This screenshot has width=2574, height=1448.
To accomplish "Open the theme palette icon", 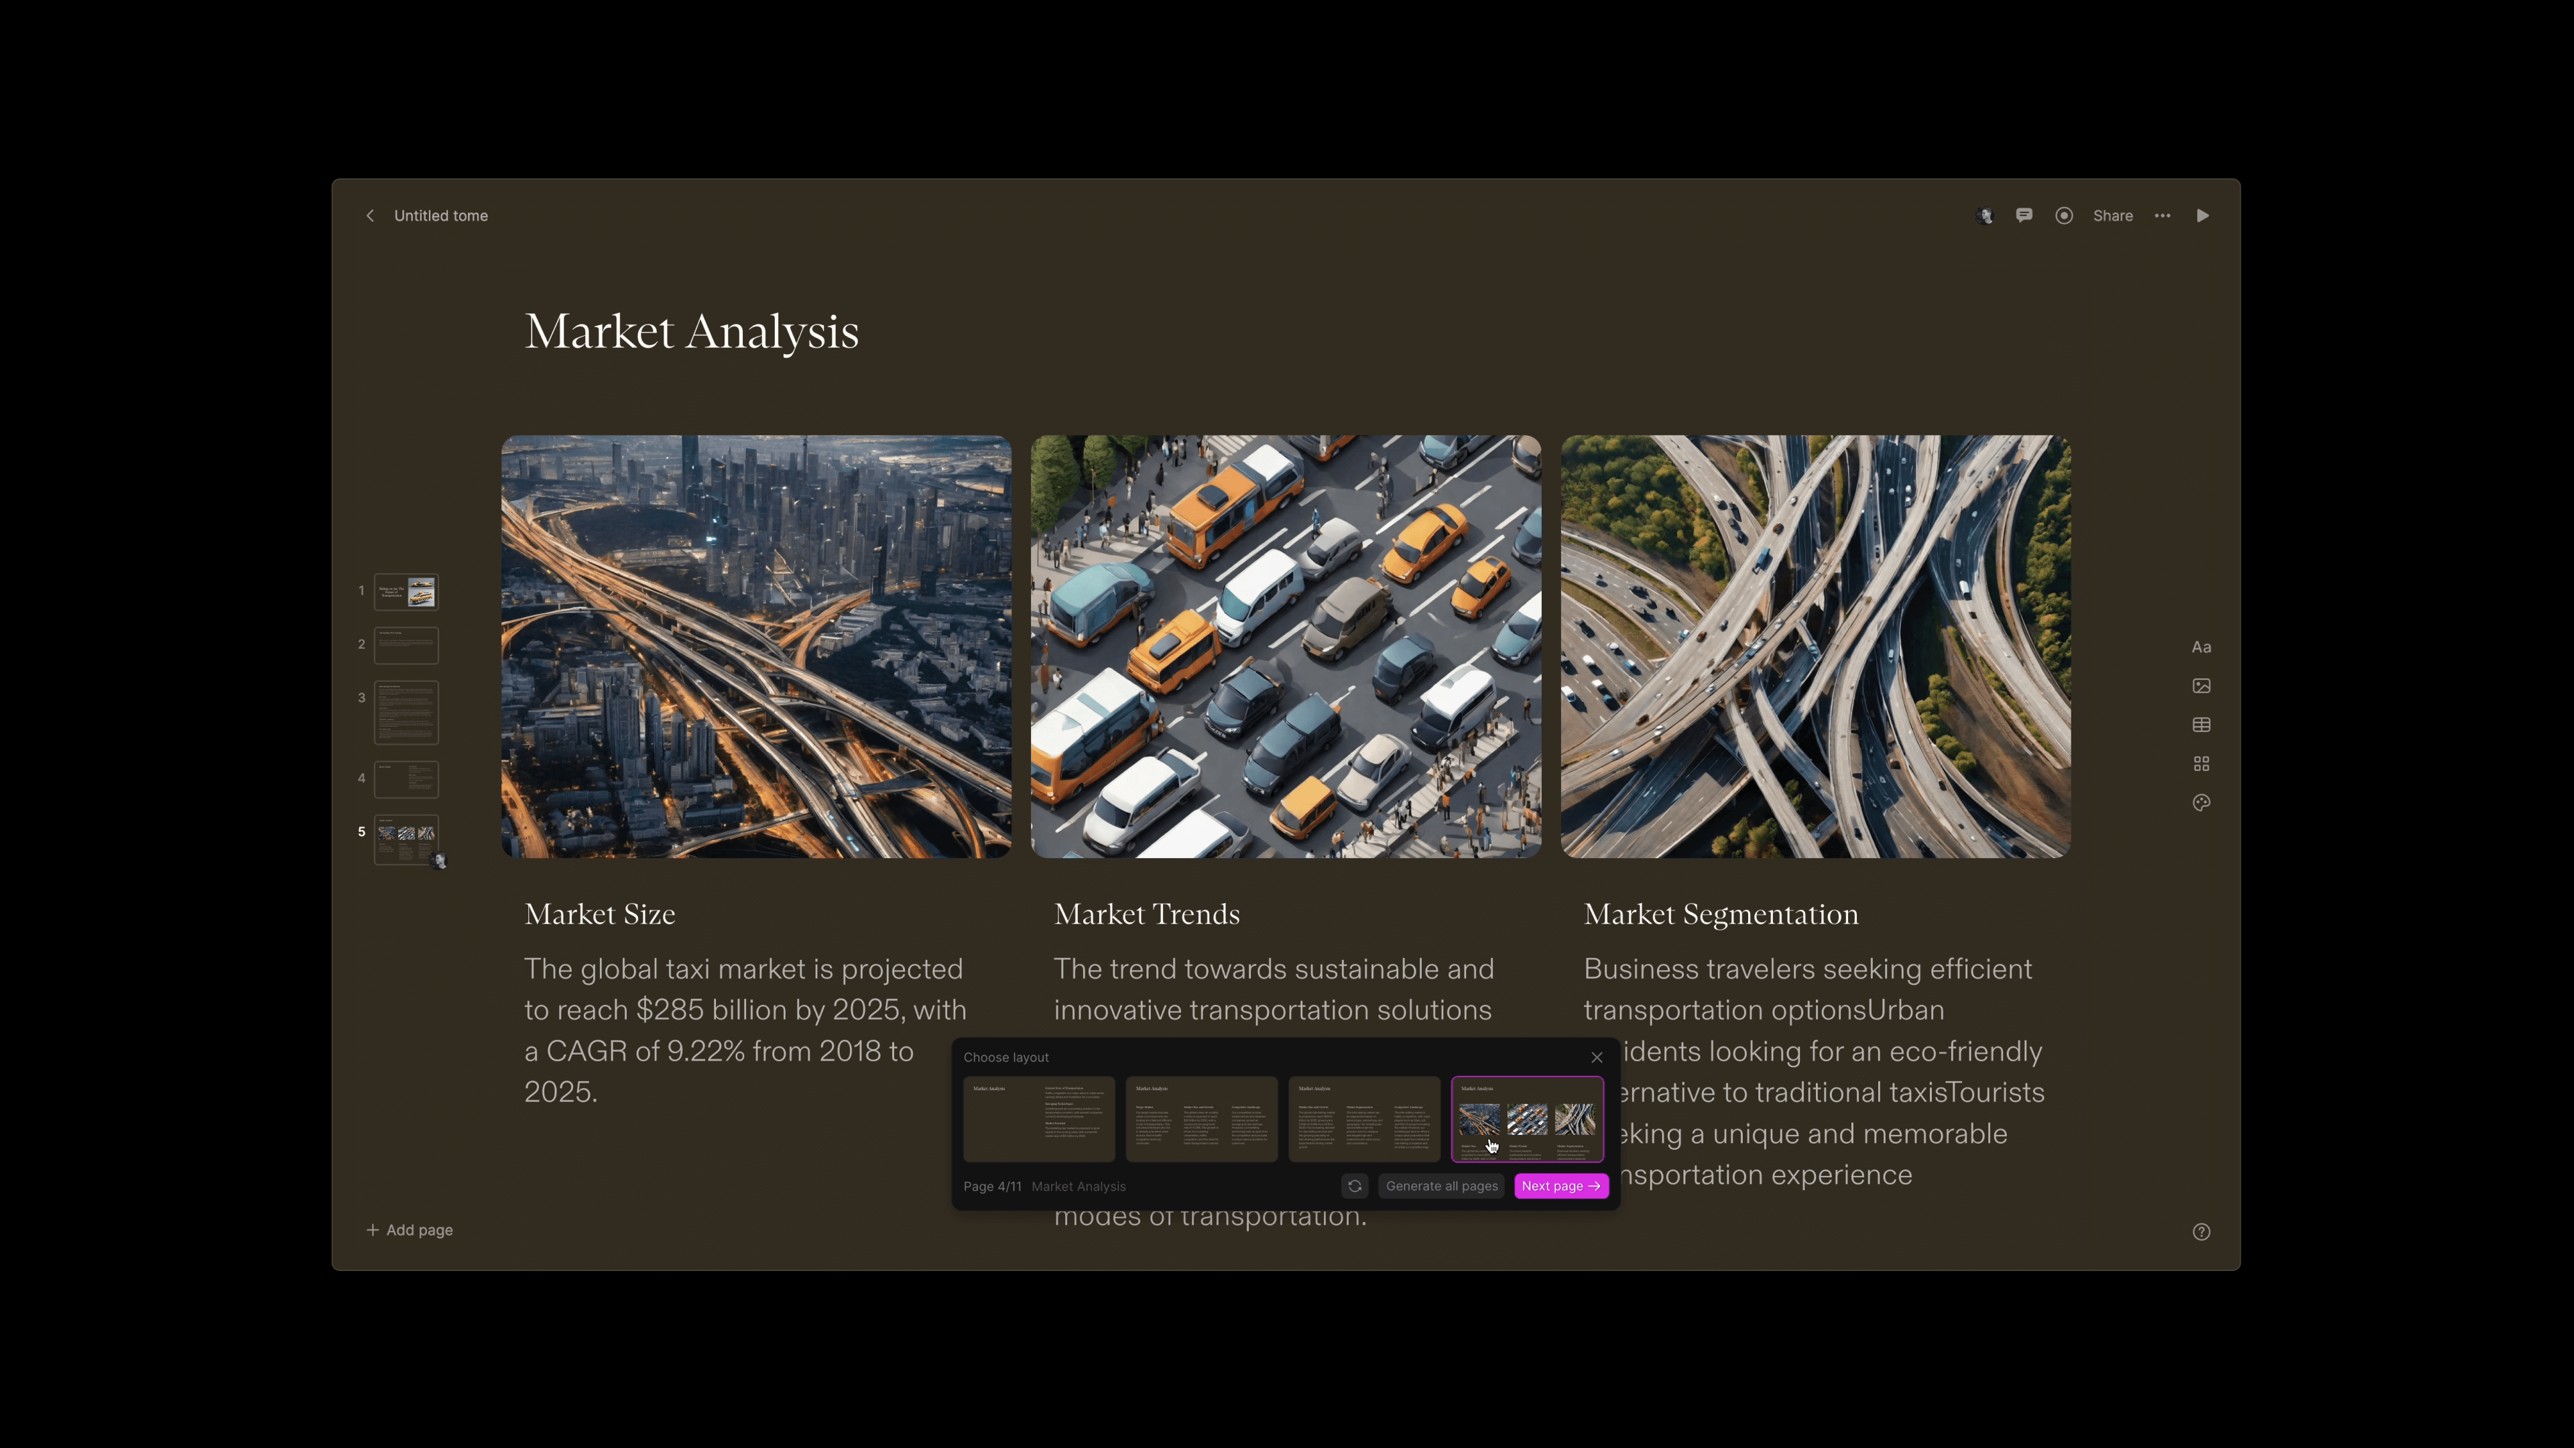I will tap(2201, 802).
